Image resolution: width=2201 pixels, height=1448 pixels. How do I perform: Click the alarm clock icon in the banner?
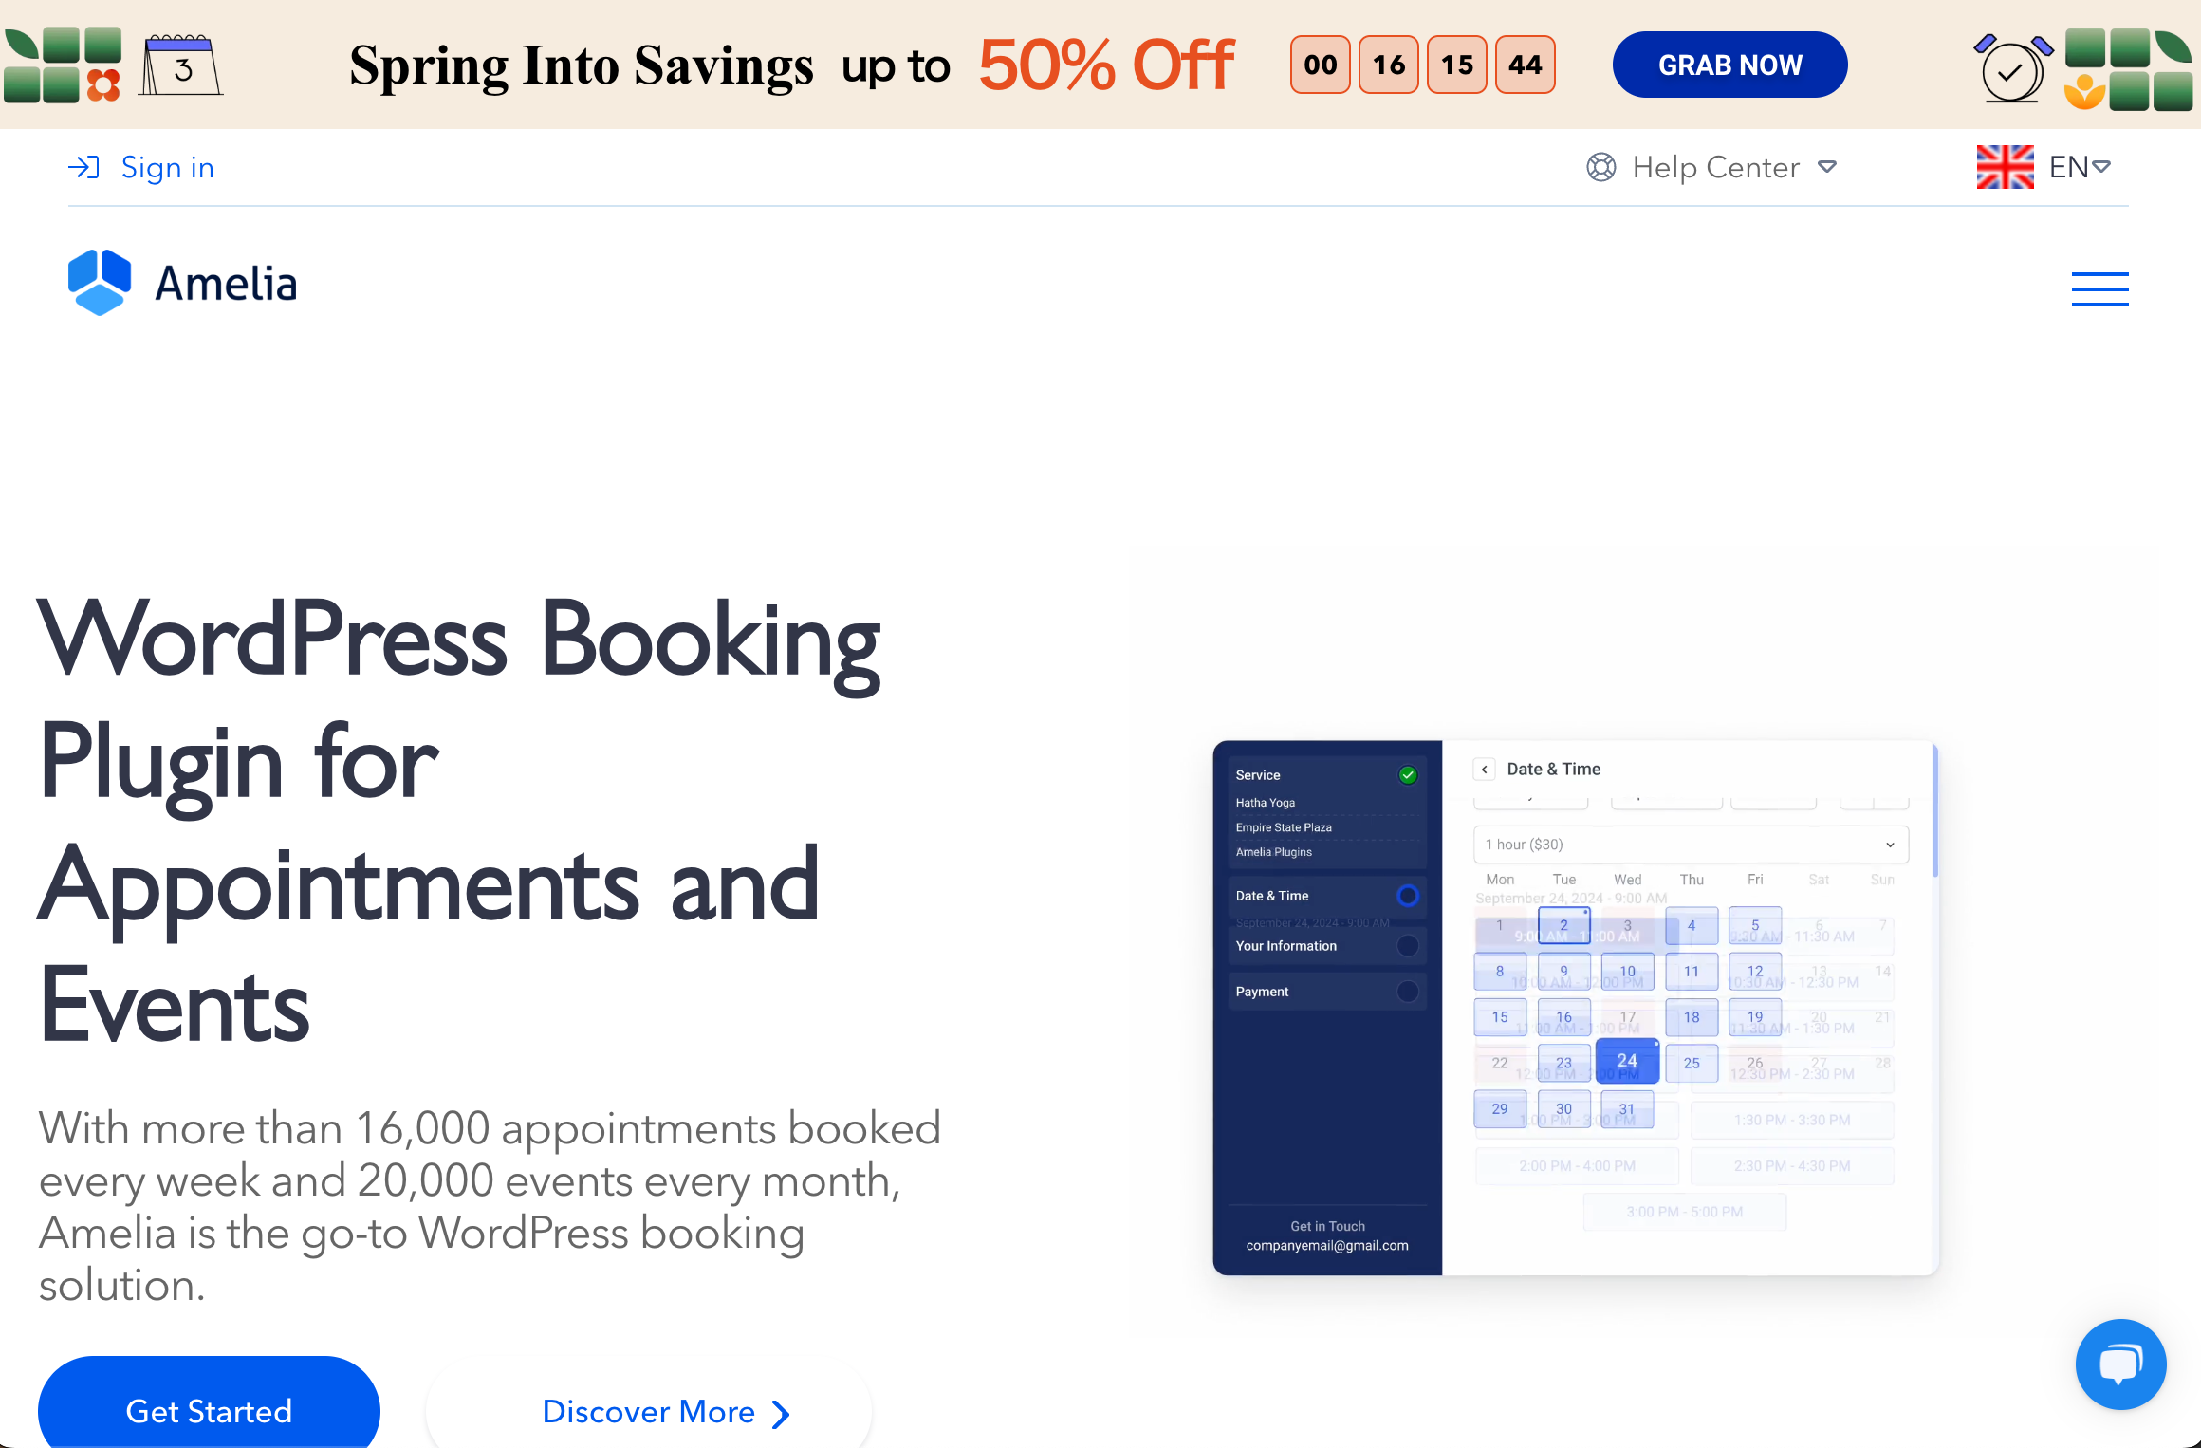(x=2013, y=68)
